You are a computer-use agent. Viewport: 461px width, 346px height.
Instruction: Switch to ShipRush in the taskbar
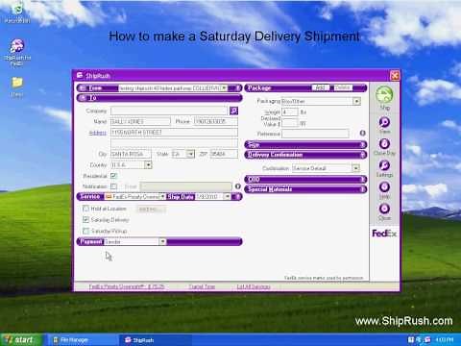pyautogui.click(x=156, y=340)
